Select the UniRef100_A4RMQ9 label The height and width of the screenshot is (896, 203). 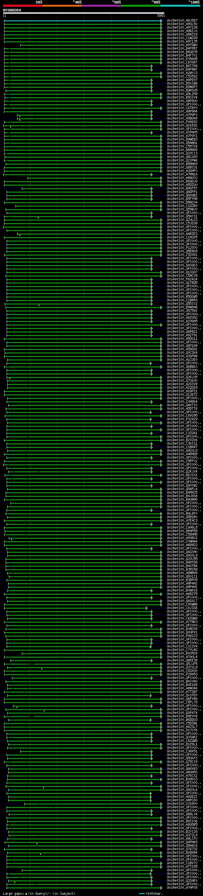pyautogui.click(x=182, y=454)
